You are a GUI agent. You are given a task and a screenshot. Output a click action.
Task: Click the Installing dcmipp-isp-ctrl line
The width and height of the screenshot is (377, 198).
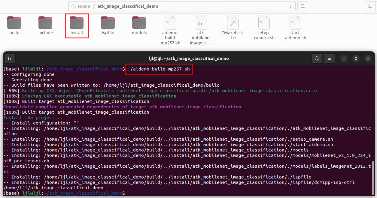point(179,182)
